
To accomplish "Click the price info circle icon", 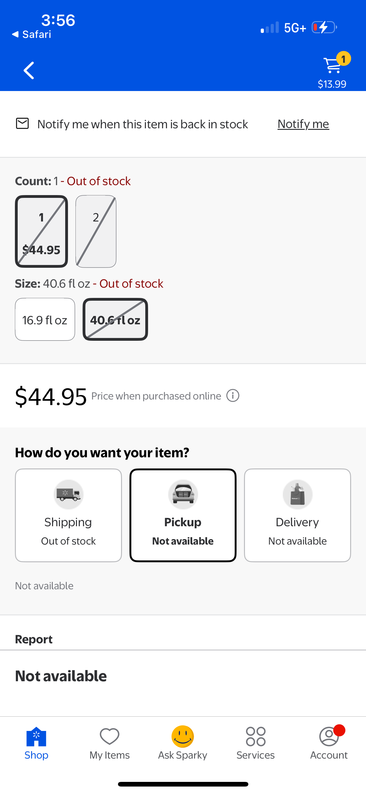I will [233, 396].
